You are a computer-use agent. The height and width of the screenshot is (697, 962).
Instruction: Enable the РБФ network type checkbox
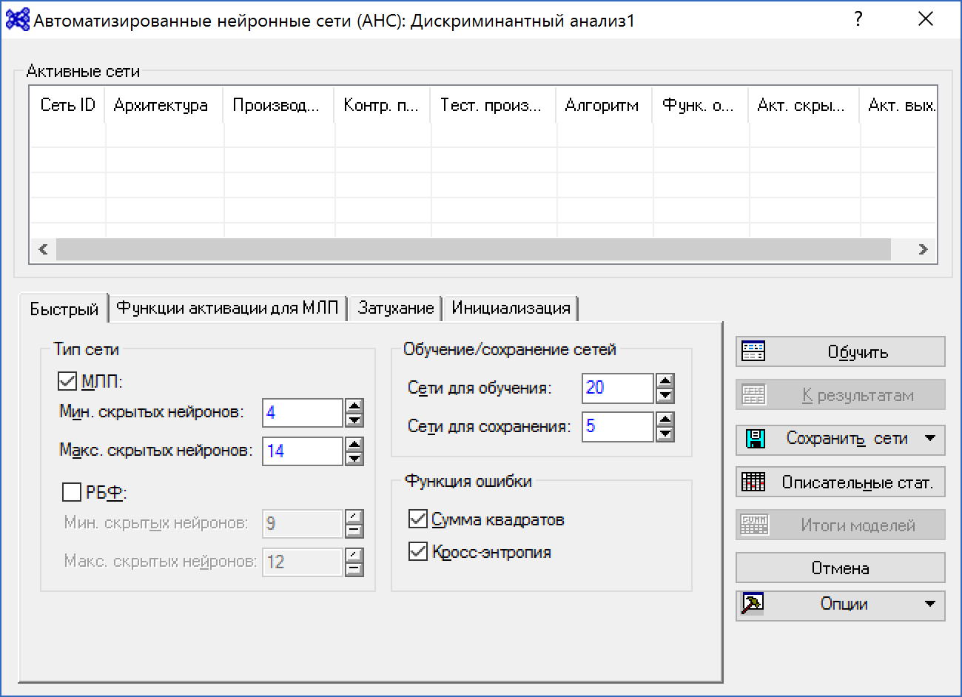pos(72,492)
